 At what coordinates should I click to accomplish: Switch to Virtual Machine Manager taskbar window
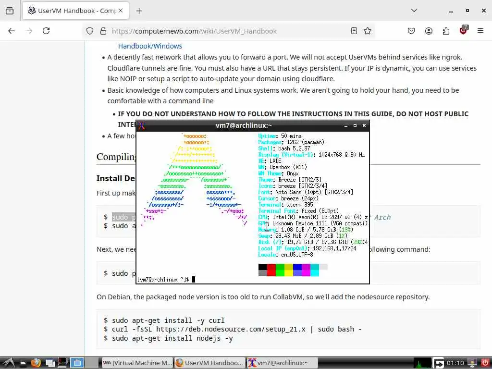[137, 363]
